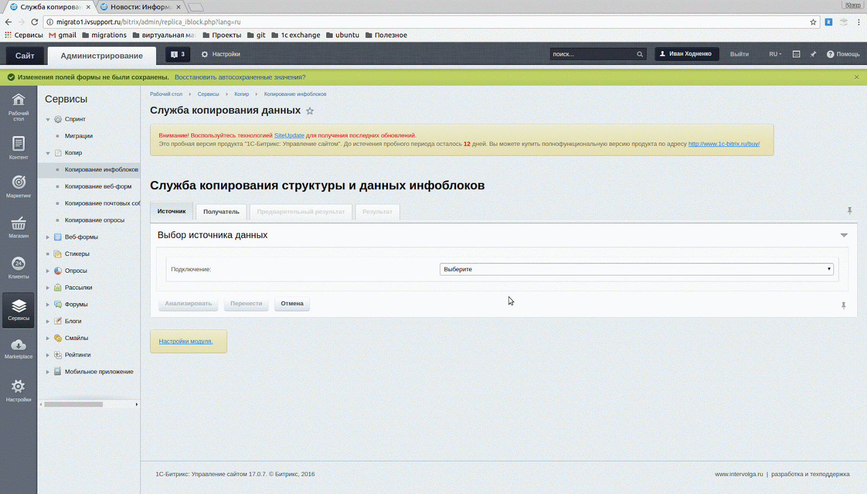Collapse the Выбор источника данных section
Screen dimensions: 867x494
click(844, 235)
